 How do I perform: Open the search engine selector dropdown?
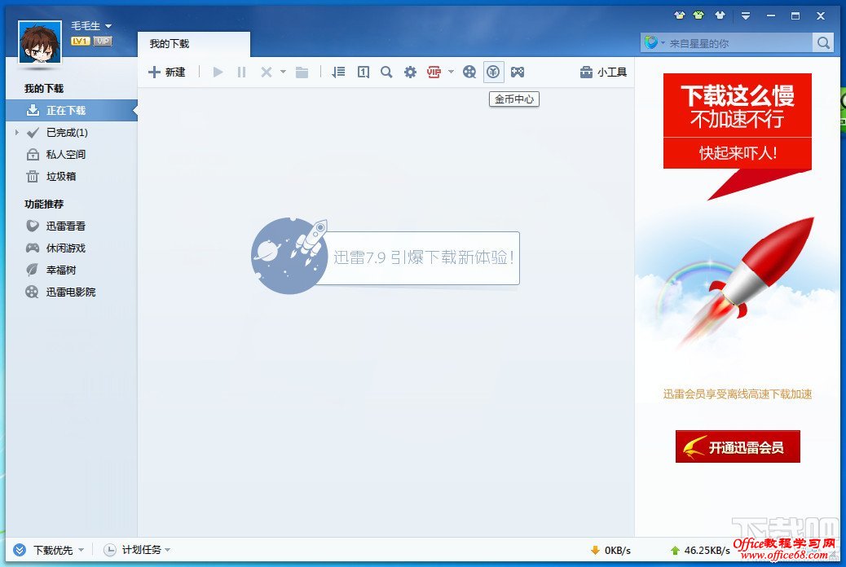[654, 43]
